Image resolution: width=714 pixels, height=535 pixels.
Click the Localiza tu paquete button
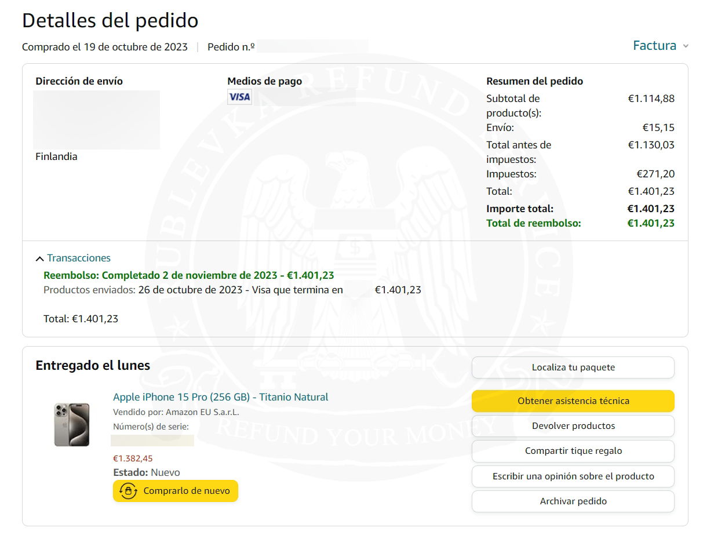coord(573,367)
